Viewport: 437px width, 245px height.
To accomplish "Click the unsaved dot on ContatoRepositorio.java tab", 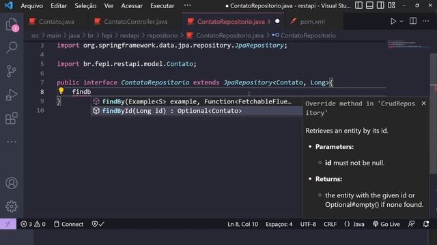I will tap(277, 21).
